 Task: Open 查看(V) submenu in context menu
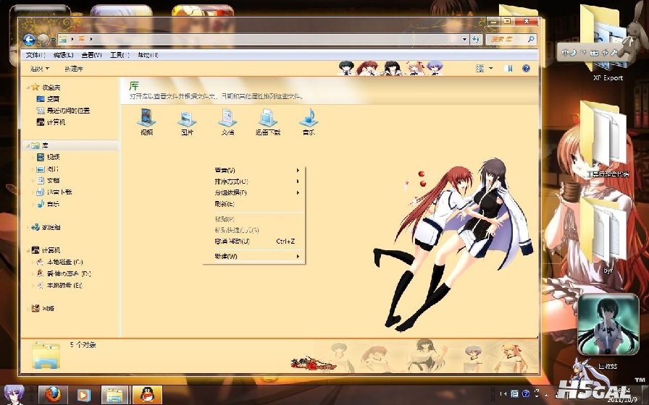[254, 170]
